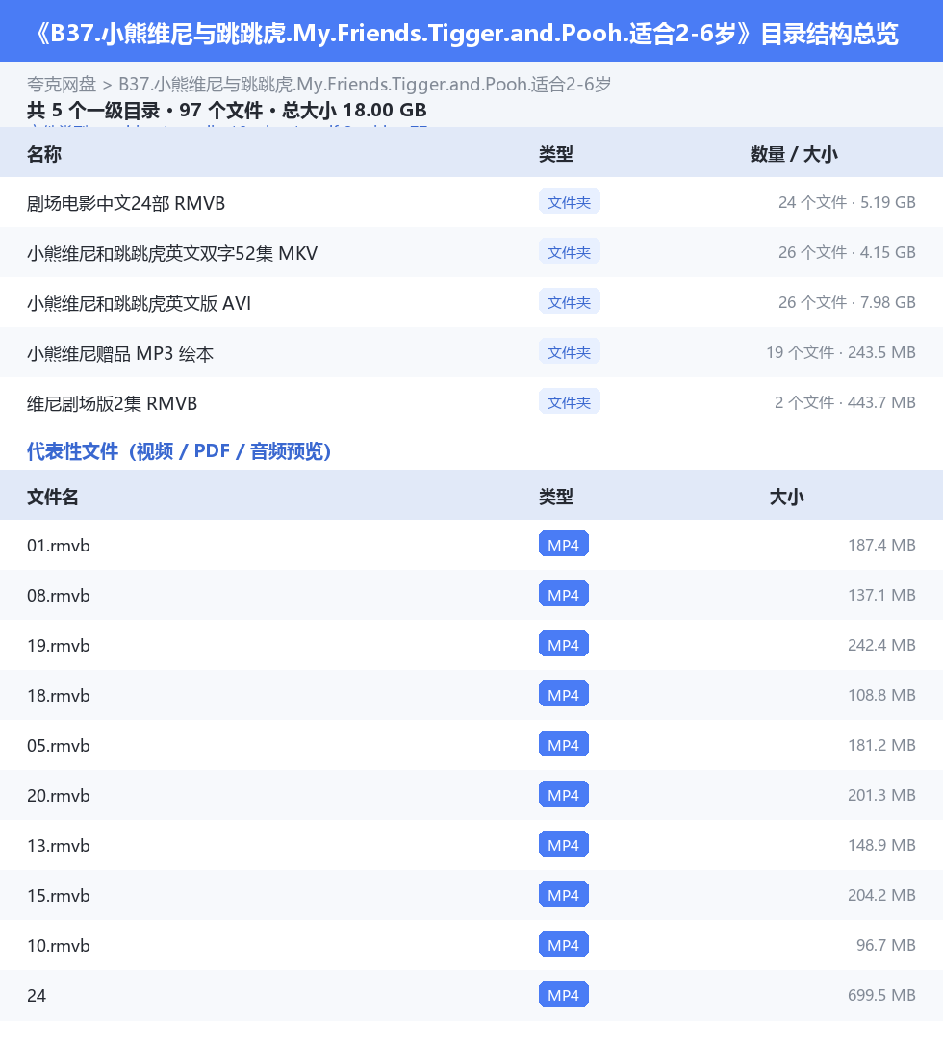Select file 15.rmvb
This screenshot has height=1051, width=943.
point(59,896)
